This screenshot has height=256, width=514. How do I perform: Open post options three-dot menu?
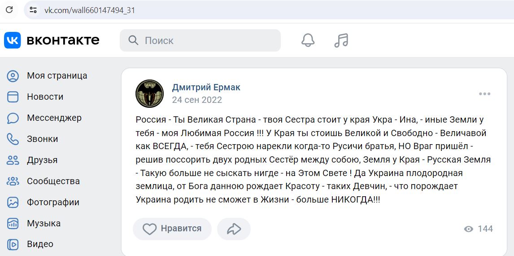click(x=484, y=94)
